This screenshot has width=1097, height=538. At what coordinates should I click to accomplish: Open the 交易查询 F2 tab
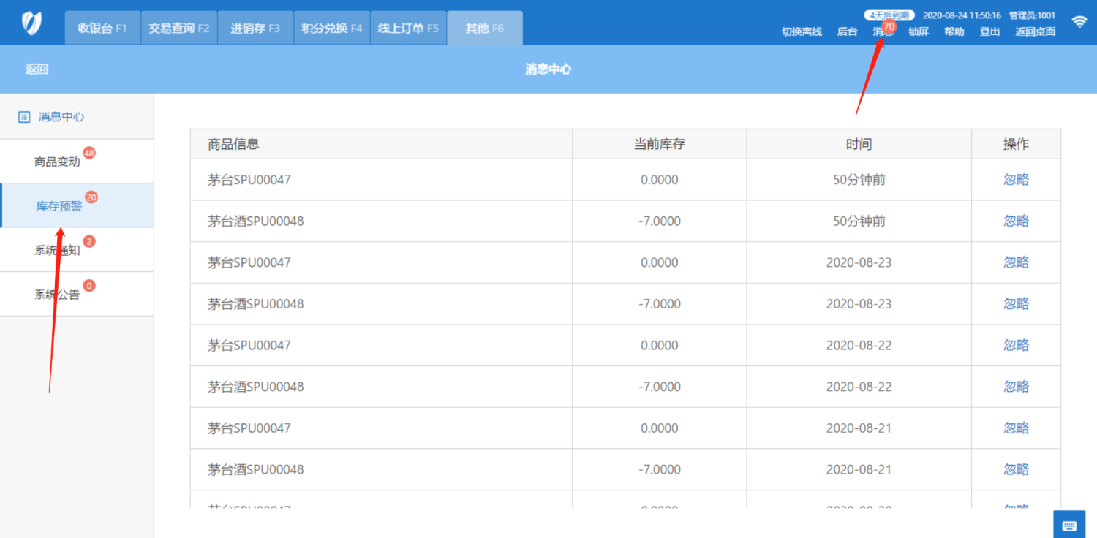point(178,27)
